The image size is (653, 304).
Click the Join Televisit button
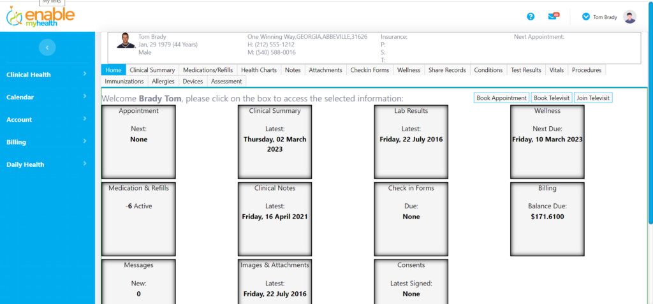pos(592,98)
